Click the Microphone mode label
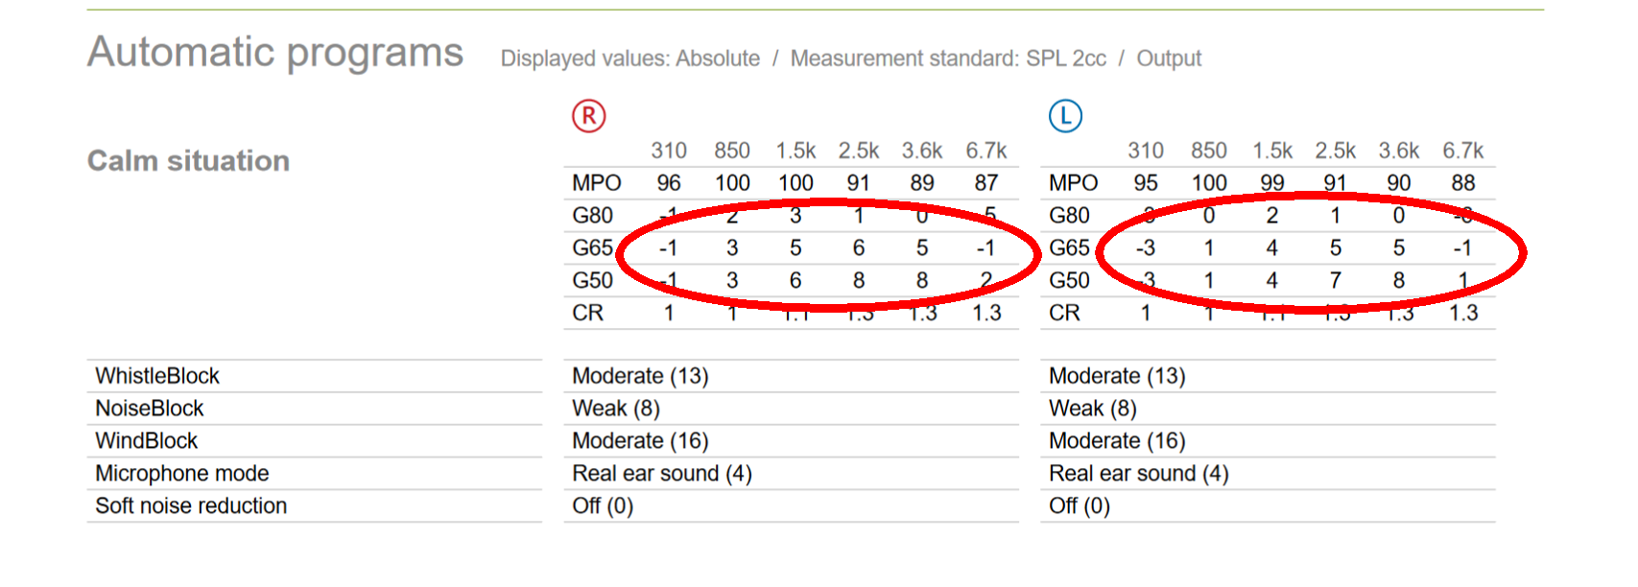The image size is (1638, 587). click(182, 474)
